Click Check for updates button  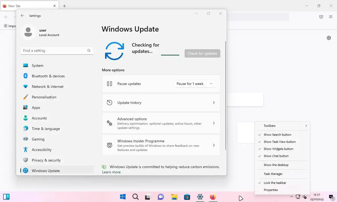click(x=202, y=53)
